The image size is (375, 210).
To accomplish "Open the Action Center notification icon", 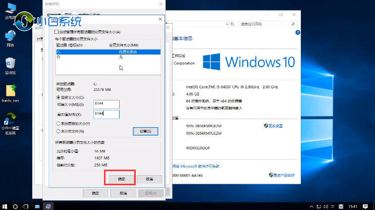I will (x=365, y=206).
